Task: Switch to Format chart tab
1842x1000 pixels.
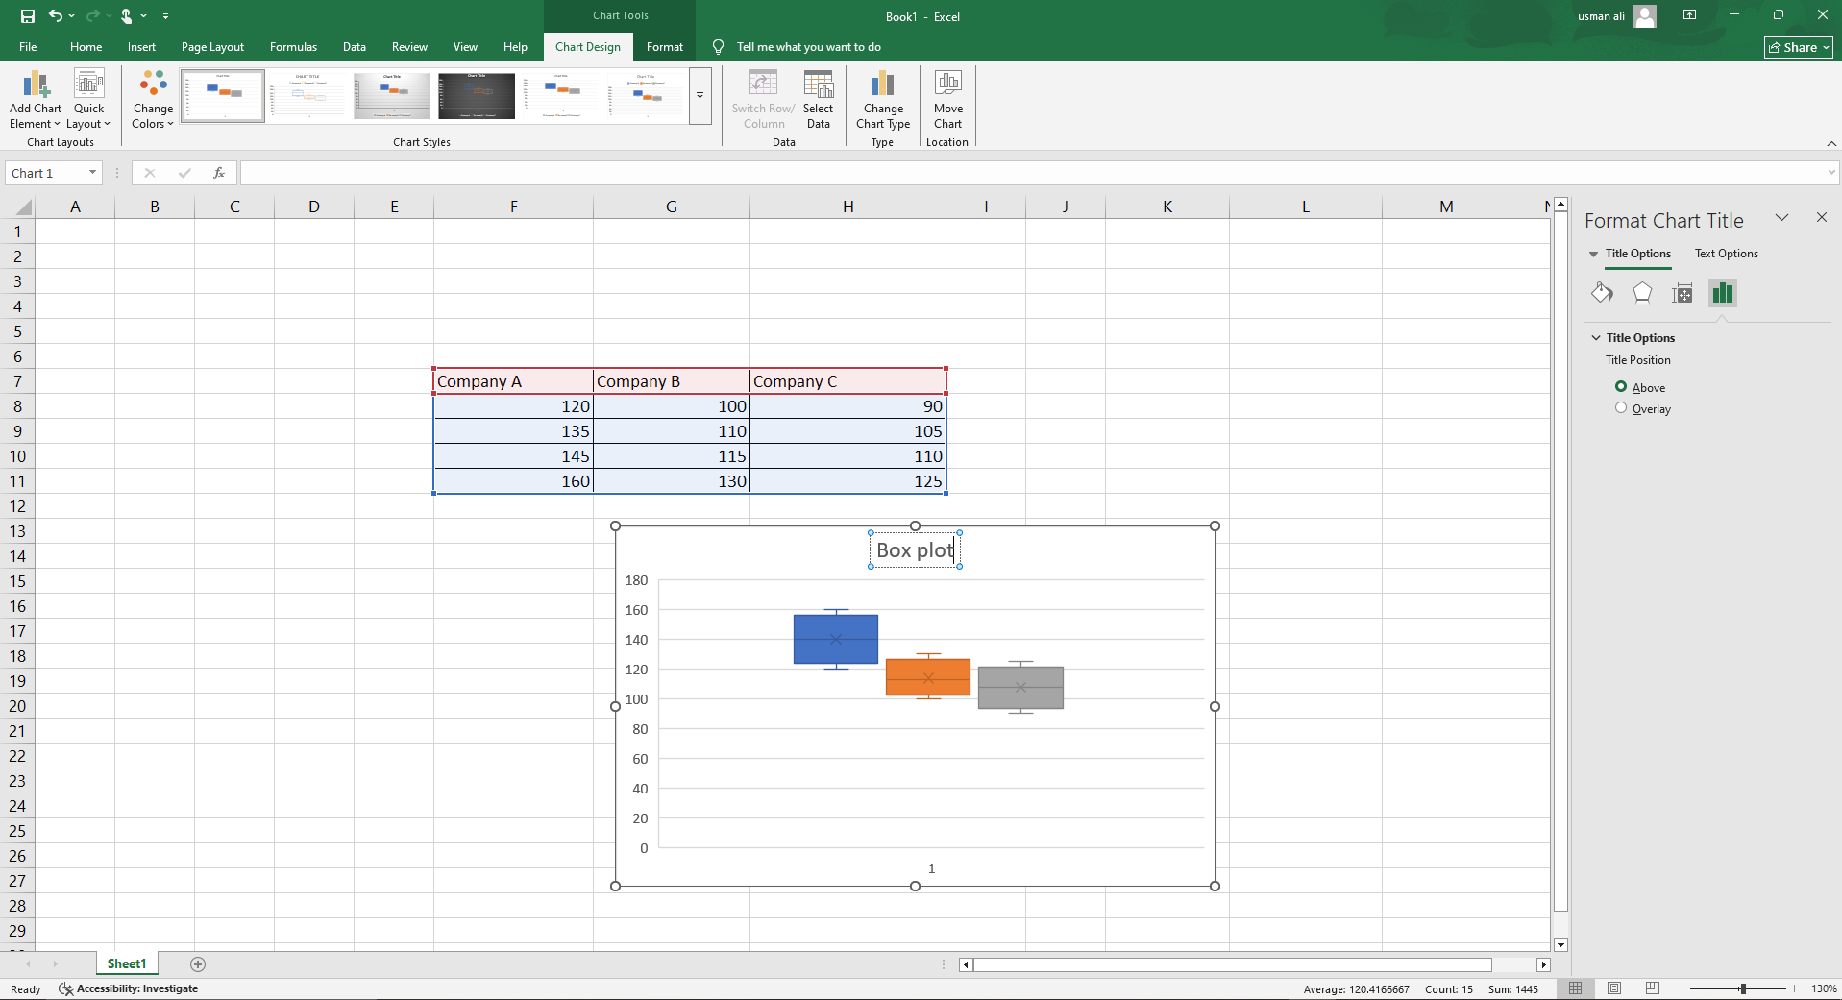Action: pos(665,47)
